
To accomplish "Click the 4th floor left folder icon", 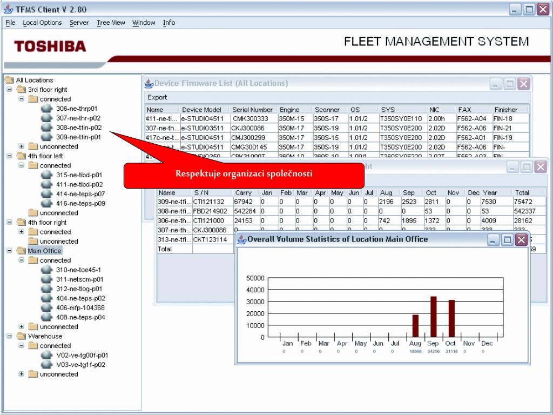I will (x=21, y=156).
